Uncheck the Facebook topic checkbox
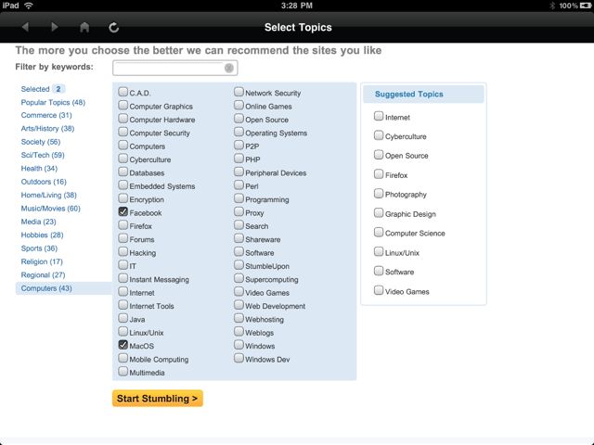Image resolution: width=594 pixels, height=445 pixels. pyautogui.click(x=123, y=211)
